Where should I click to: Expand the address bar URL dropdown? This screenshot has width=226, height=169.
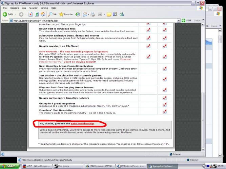coord(179,21)
